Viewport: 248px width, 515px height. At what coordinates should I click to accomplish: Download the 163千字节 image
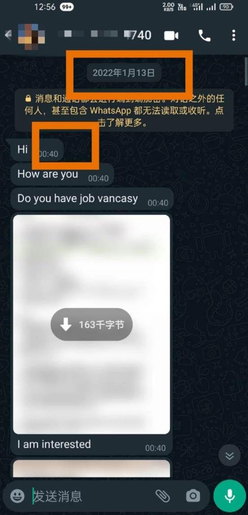tap(91, 324)
